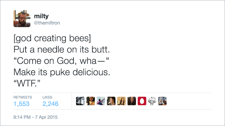Open the display name milty
This screenshot has height=126, width=225.
(x=41, y=16)
